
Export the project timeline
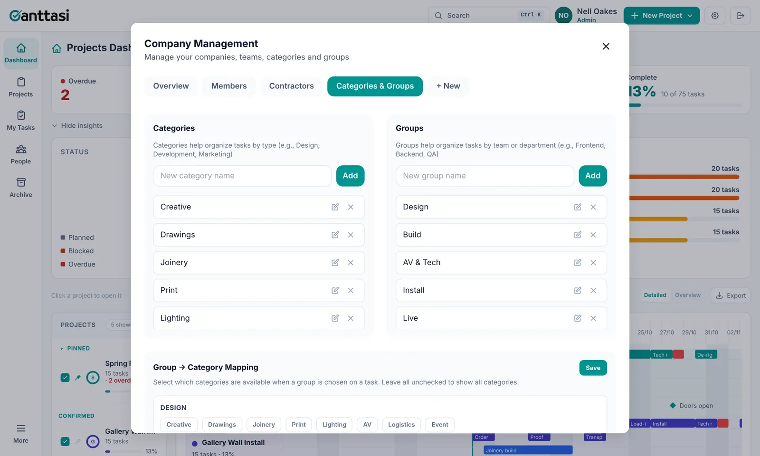[x=731, y=295]
